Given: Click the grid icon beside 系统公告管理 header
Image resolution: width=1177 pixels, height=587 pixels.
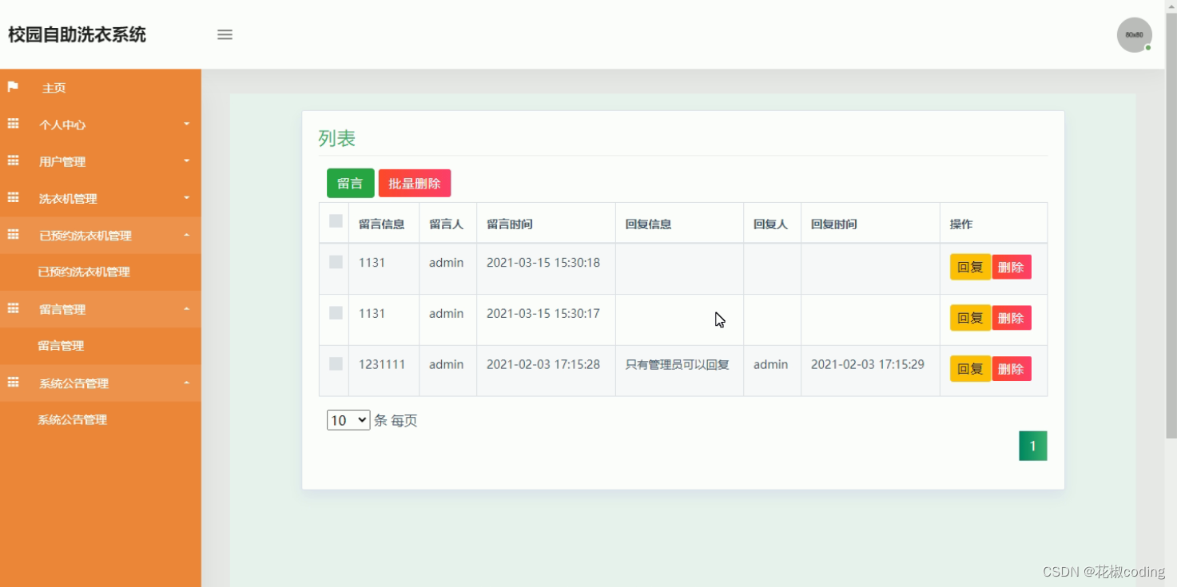Looking at the screenshot, I should tap(13, 383).
